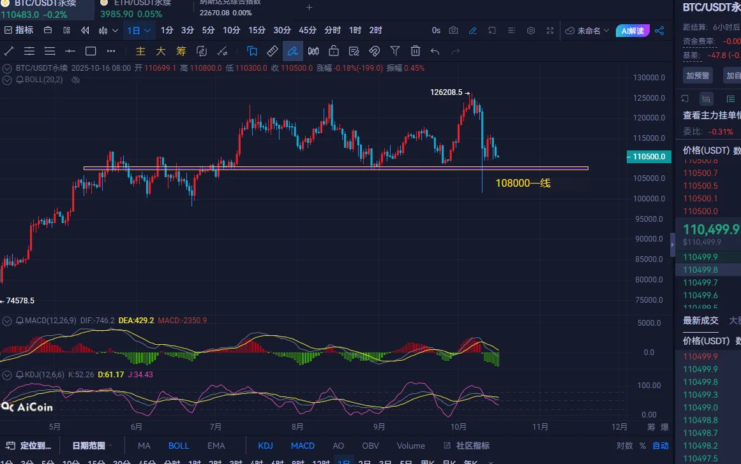Enable the Volume indicator
The height and width of the screenshot is (464, 741).
pos(410,446)
